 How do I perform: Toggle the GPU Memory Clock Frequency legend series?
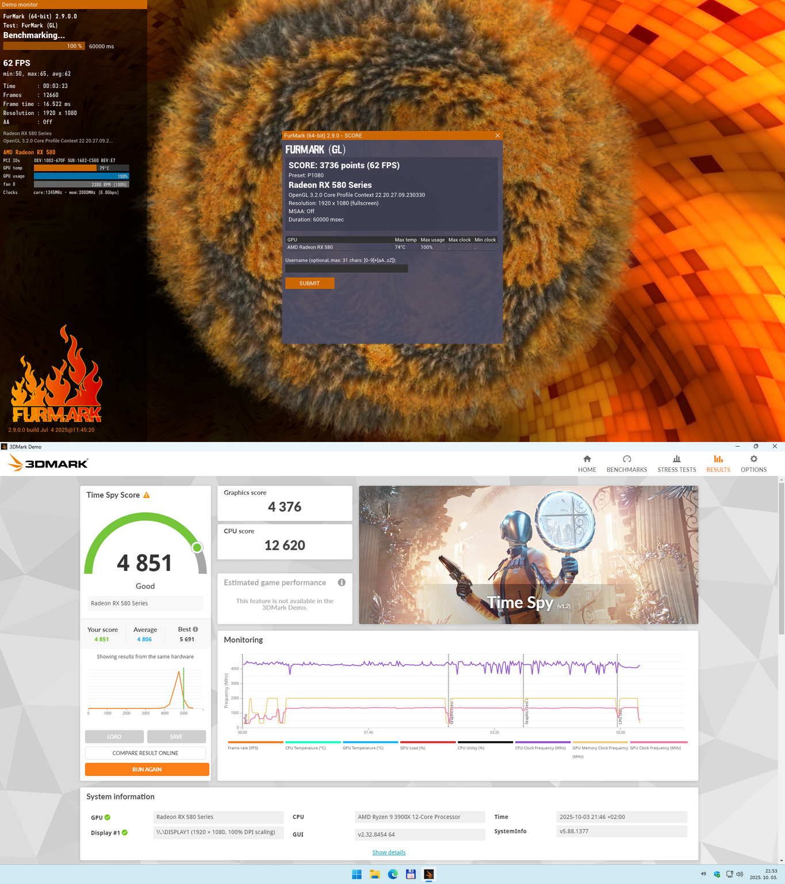click(600, 749)
